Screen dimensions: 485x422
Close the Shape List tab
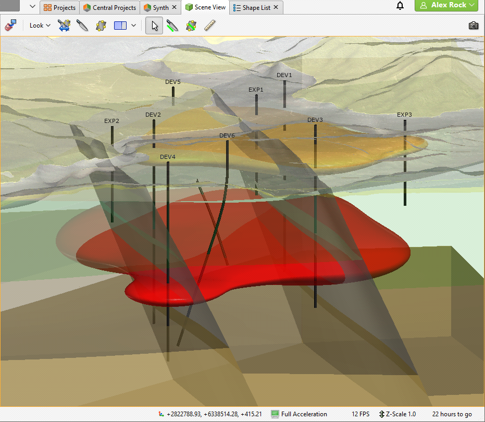click(276, 8)
